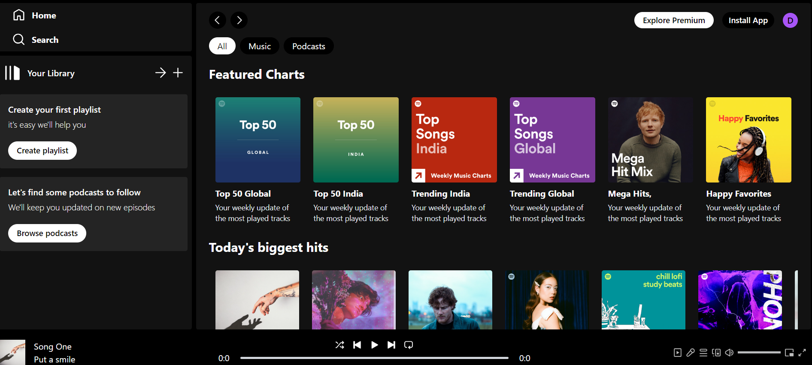Open the miniplayer icon
The image size is (812, 365).
(789, 353)
